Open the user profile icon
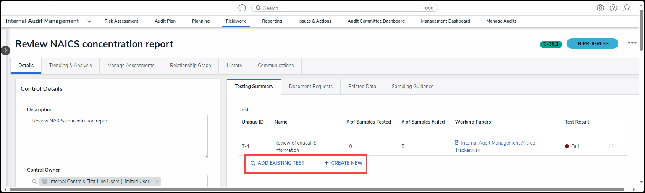645x193 pixels. pos(627,8)
